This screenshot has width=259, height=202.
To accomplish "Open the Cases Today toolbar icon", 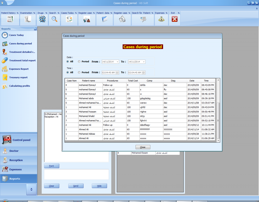I will [69, 19].
